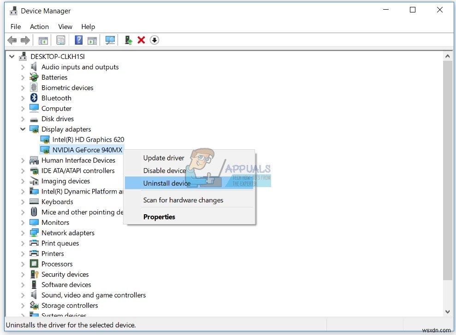This screenshot has width=456, height=335.
Task: Expand the Network adapters category
Action: point(23,233)
